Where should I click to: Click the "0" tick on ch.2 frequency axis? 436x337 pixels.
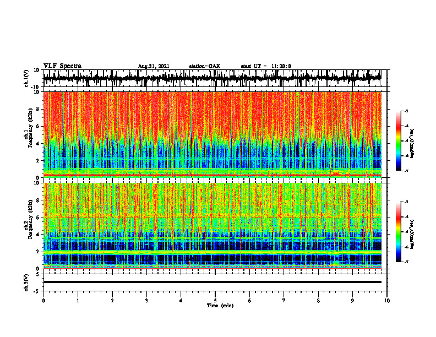click(39, 269)
